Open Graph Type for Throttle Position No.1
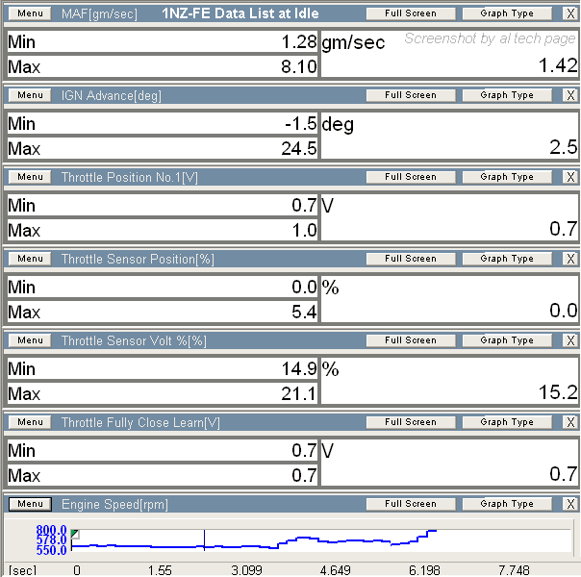 (507, 177)
